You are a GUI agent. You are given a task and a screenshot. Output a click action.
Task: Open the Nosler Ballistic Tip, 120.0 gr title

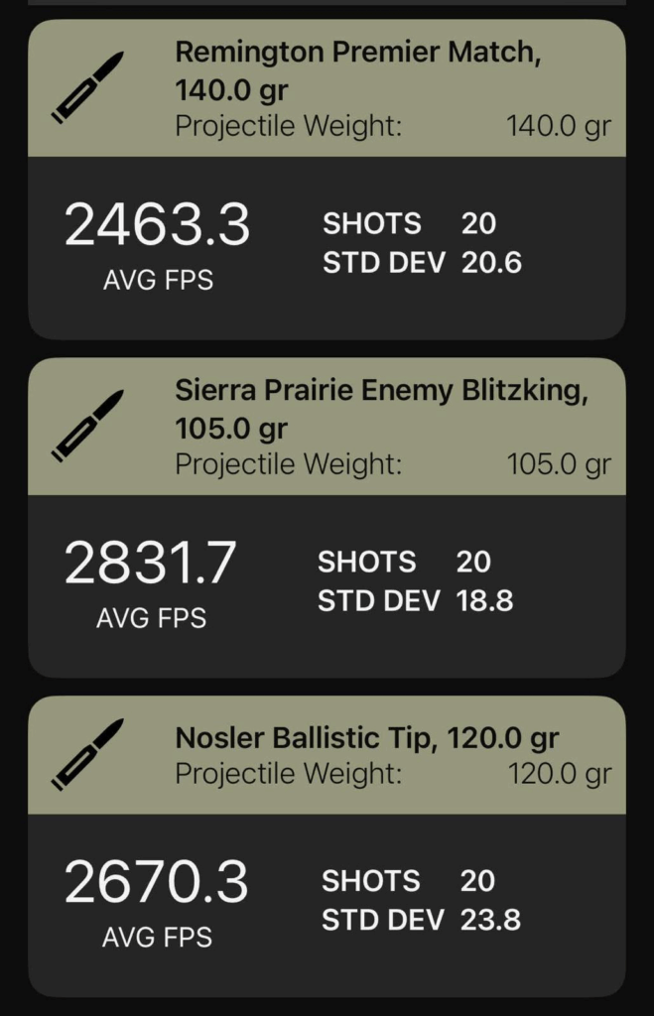[366, 738]
